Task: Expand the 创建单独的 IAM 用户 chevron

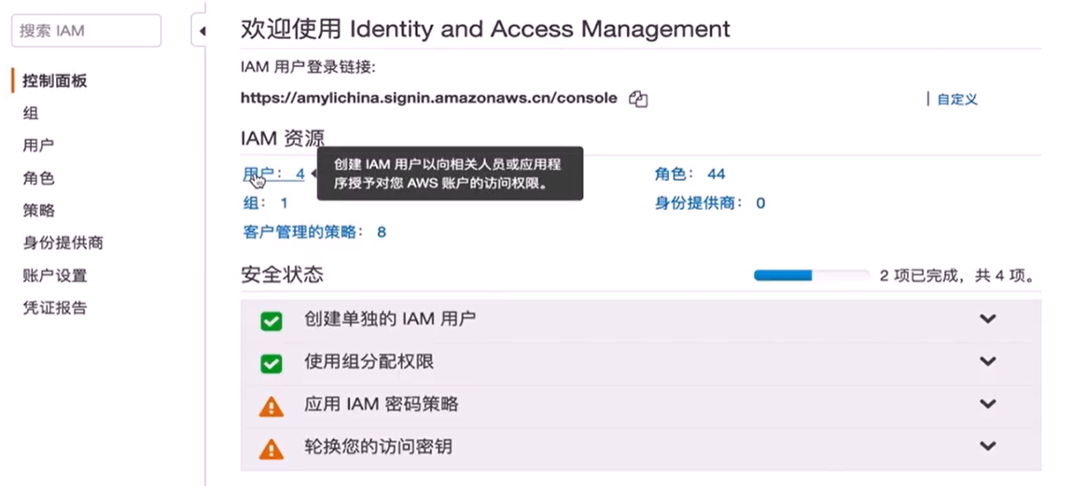Action: pos(988,319)
